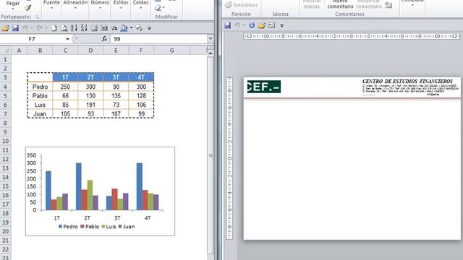Image resolution: width=463 pixels, height=260 pixels.
Task: Click Excel's Redo arrow icon
Action: (x=40, y=28)
